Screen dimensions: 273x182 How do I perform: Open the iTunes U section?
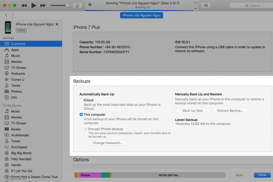[31, 80]
